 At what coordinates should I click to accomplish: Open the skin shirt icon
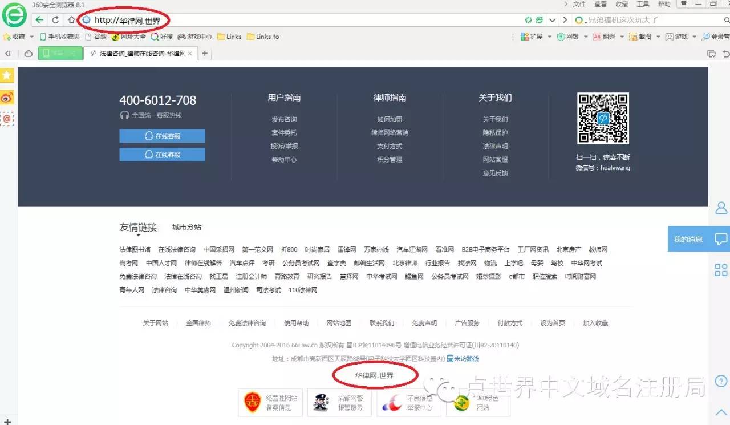(683, 3)
